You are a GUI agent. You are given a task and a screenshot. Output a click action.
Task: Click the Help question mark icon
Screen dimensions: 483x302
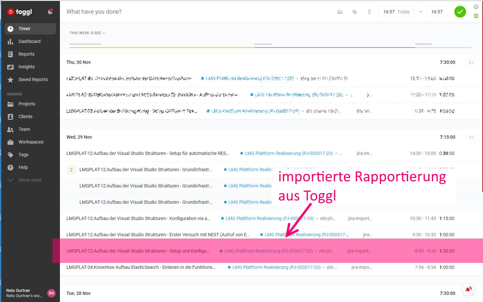(10, 167)
